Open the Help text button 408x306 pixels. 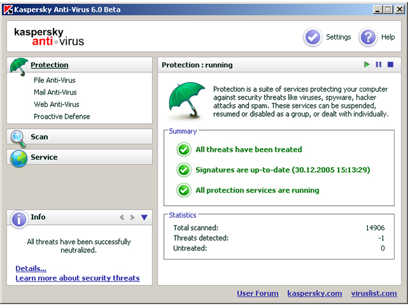(388, 37)
